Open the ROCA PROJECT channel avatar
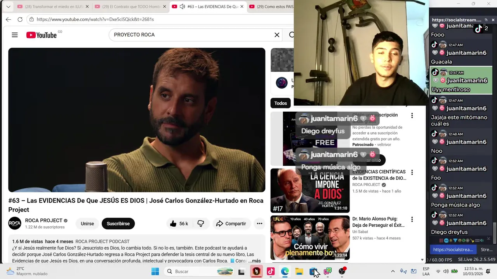The width and height of the screenshot is (497, 279). pyautogui.click(x=15, y=223)
